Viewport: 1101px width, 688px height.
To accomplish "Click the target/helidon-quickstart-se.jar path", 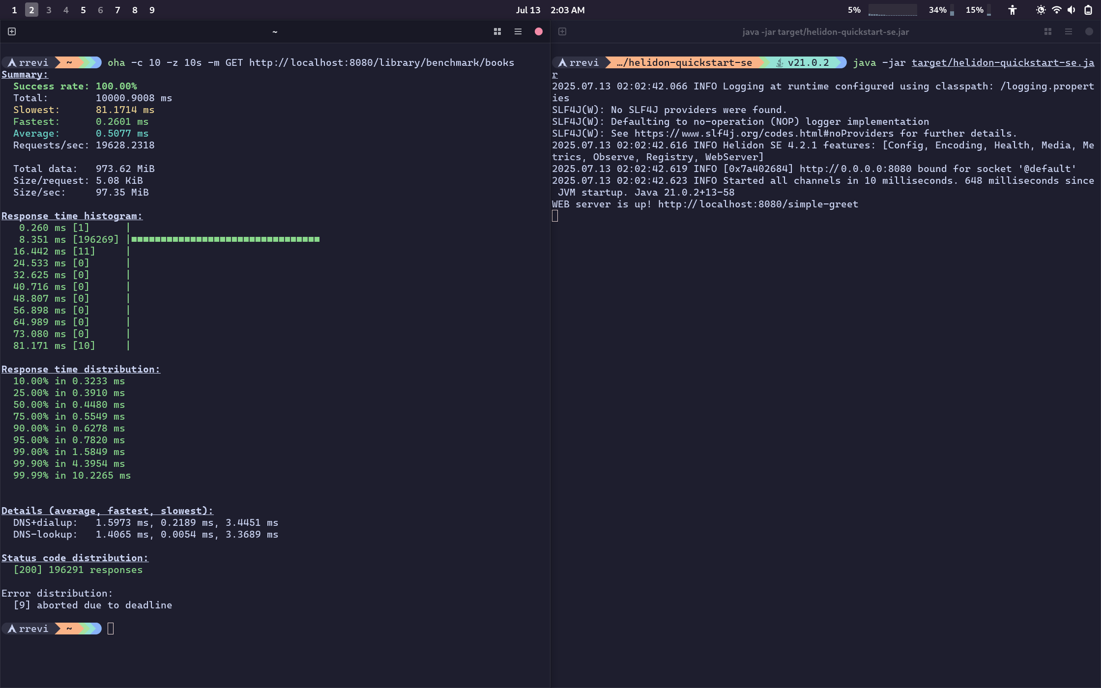I will [x=1003, y=63].
